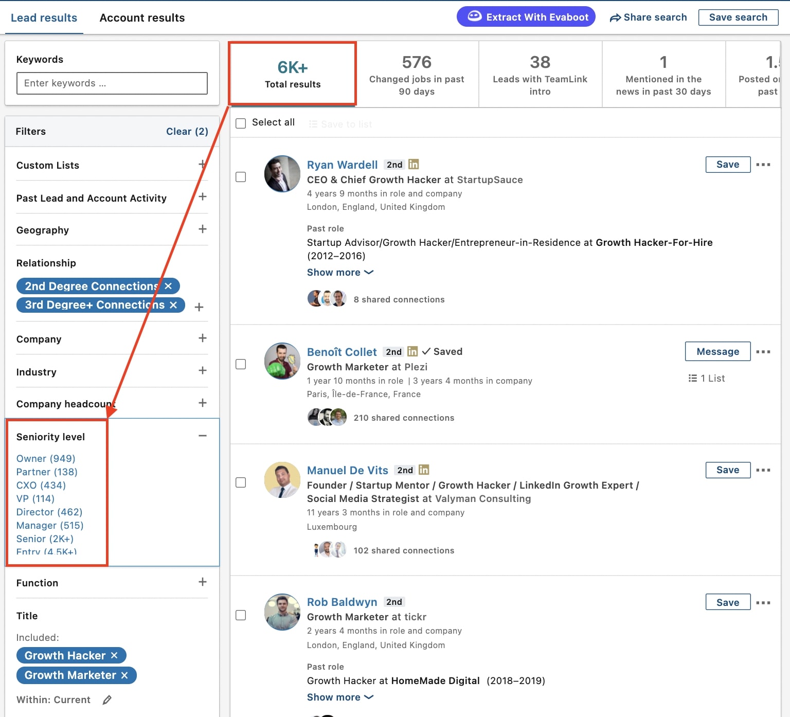This screenshot has width=790, height=717.
Task: View Benoît Collet's 210 shared connections avatars
Action: (x=327, y=417)
